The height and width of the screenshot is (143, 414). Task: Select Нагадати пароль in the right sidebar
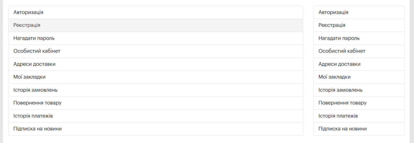339,38
